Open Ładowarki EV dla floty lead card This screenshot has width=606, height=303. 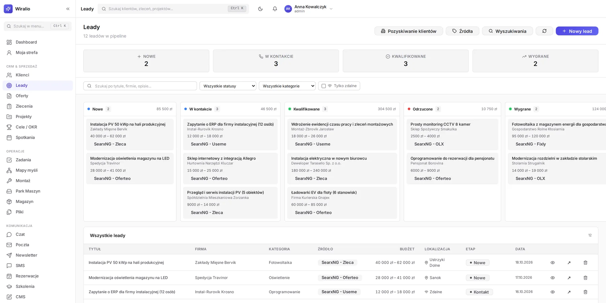[x=342, y=203]
